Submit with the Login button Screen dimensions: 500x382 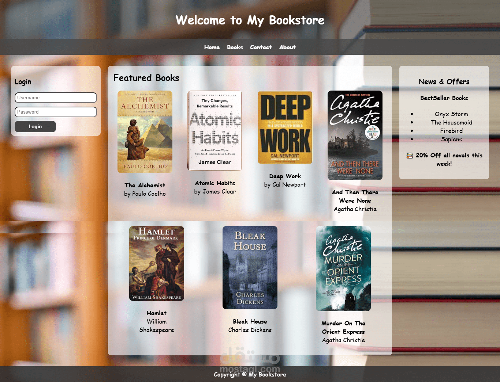pos(35,126)
